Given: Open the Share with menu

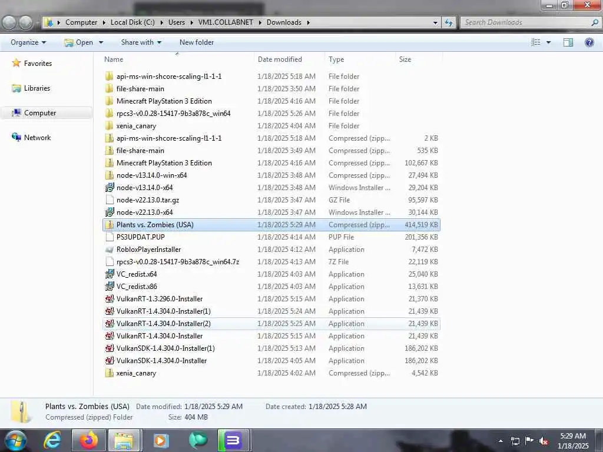Looking at the screenshot, I should coord(141,42).
